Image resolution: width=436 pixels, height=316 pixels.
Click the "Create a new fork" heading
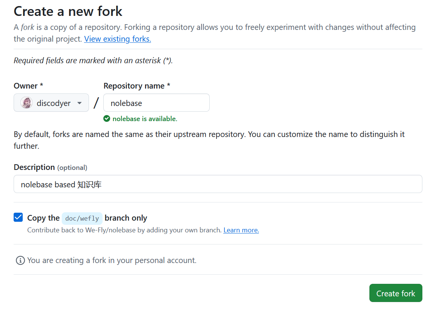click(x=68, y=11)
